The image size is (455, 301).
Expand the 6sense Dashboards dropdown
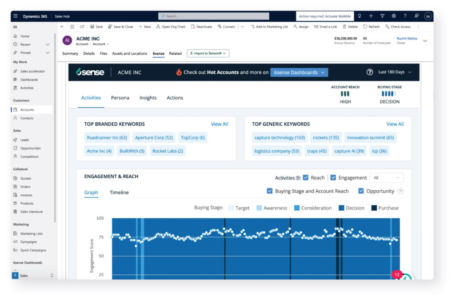pyautogui.click(x=299, y=72)
